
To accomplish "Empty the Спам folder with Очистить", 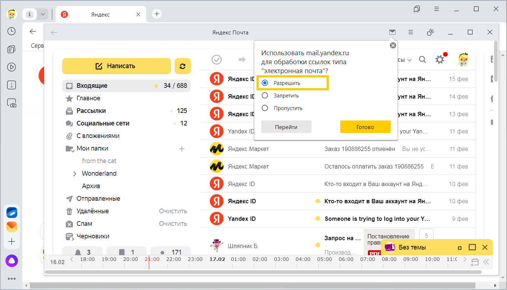I will 173,224.
